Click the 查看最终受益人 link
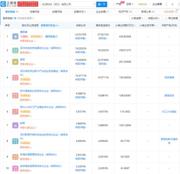 coord(50,25)
